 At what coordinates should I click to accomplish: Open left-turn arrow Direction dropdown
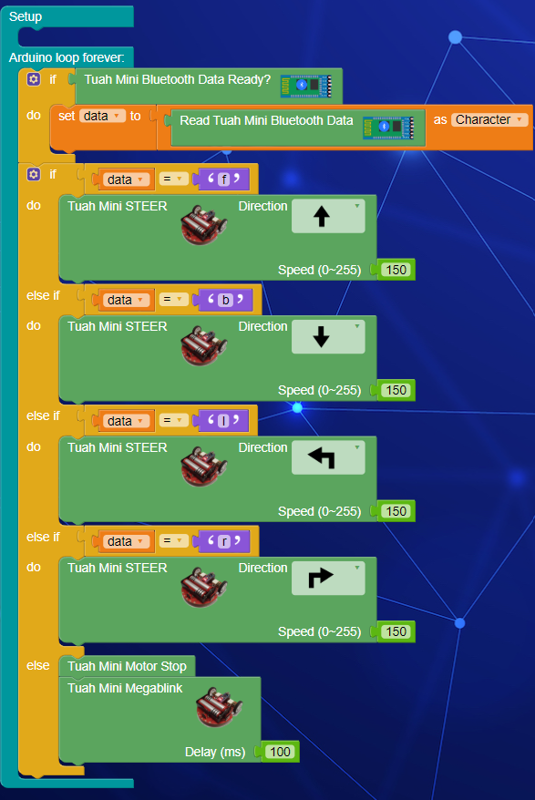pyautogui.click(x=328, y=457)
